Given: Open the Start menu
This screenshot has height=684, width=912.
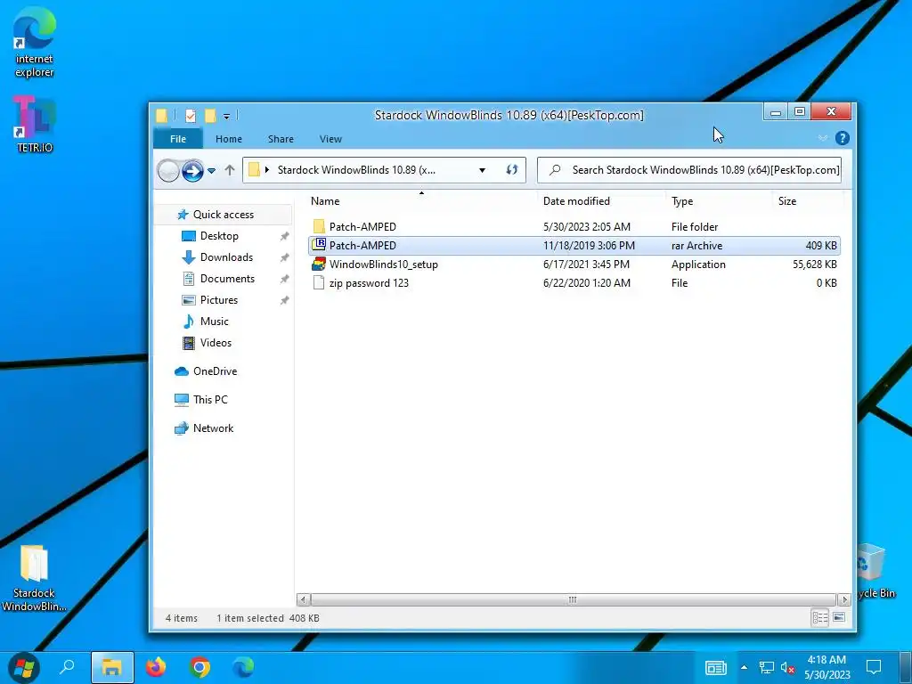Looking at the screenshot, I should [24, 667].
